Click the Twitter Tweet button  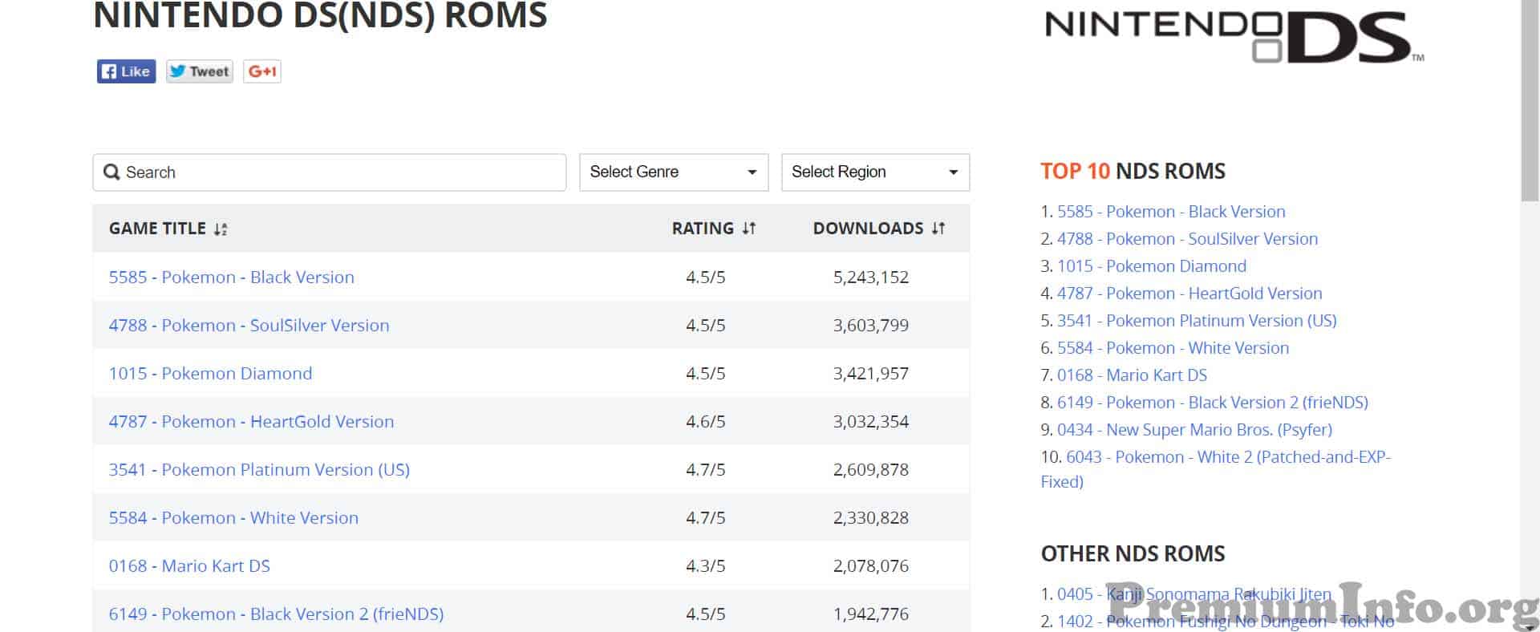tap(200, 71)
